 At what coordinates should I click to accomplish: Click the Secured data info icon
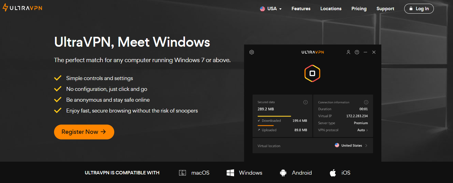[305, 102]
